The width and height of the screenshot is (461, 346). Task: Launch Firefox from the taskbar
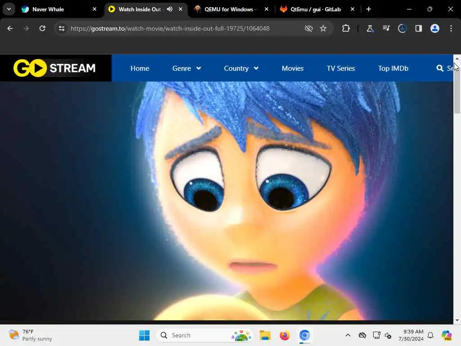[x=285, y=335]
